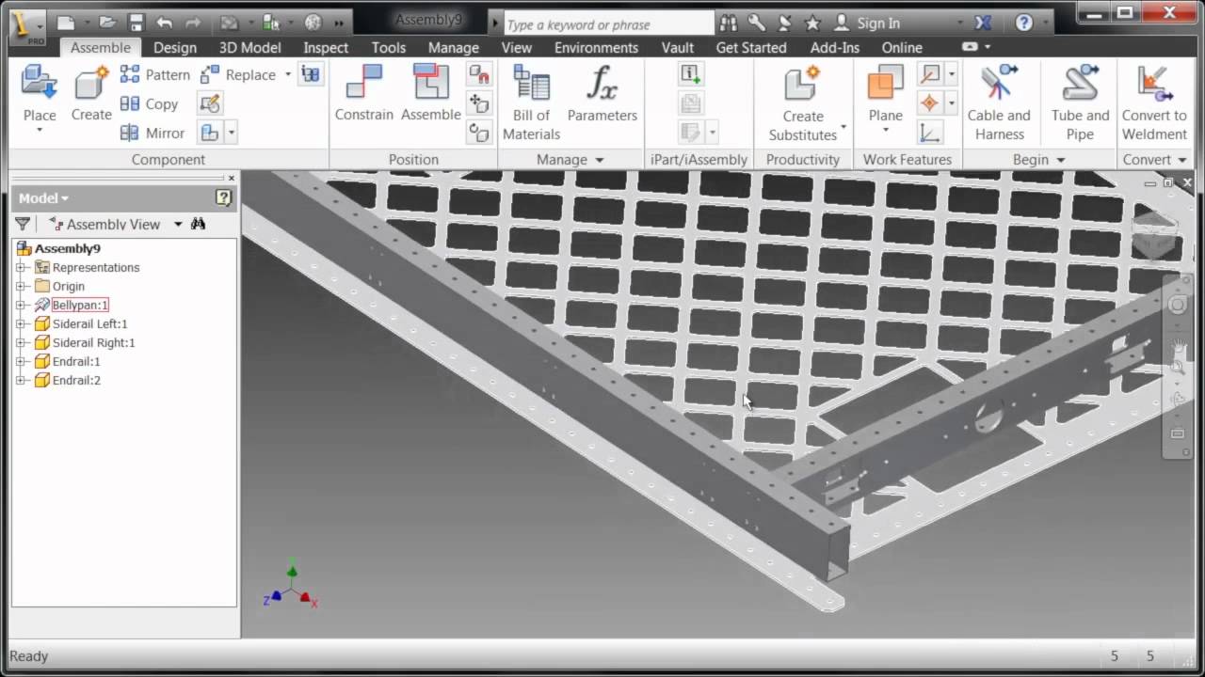
Task: Click the Undo arrow
Action: point(165,23)
